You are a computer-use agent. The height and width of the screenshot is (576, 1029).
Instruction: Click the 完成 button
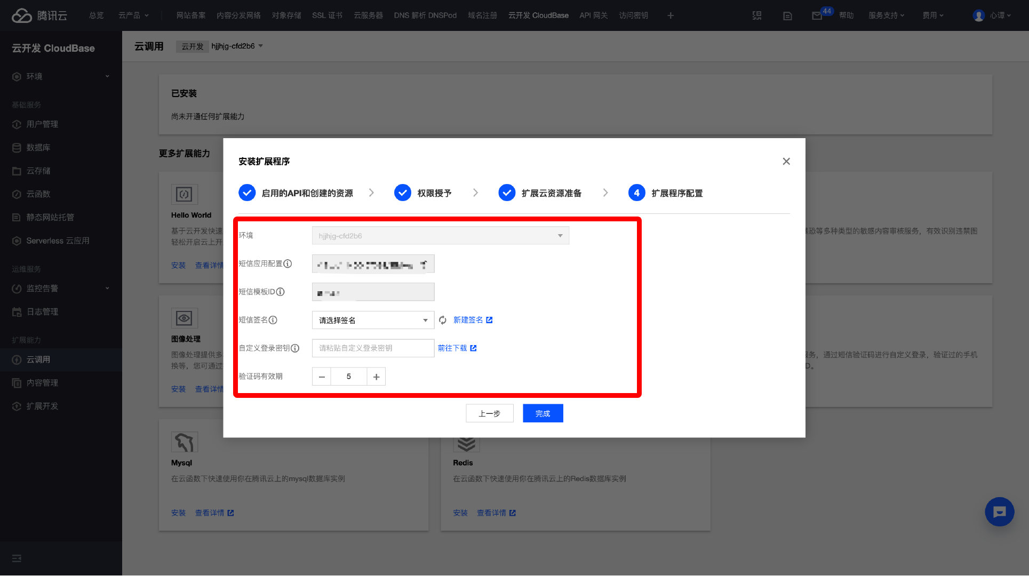[x=543, y=413]
